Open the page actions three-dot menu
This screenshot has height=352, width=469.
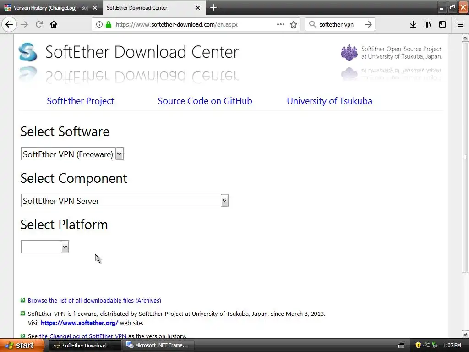tap(281, 24)
